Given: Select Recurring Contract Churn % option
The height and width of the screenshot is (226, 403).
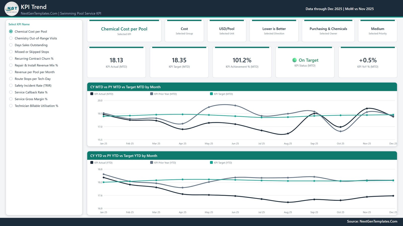Looking at the screenshot, I should pyautogui.click(x=11, y=59).
